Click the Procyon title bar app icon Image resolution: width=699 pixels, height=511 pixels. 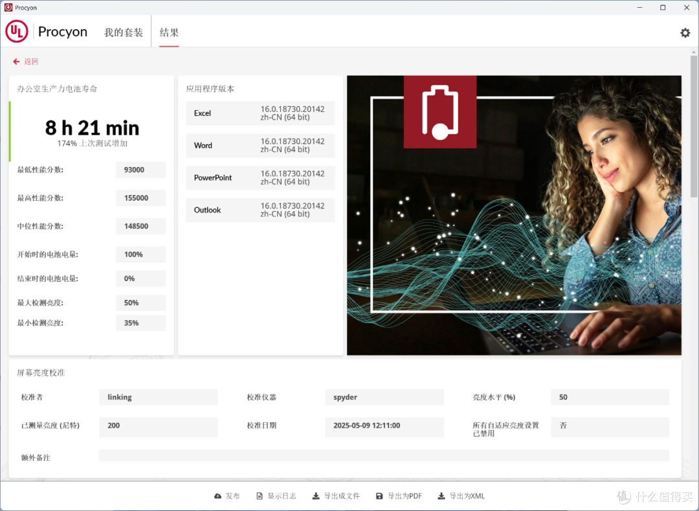pos(8,8)
